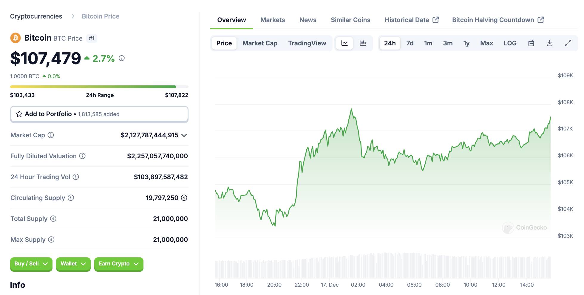The image size is (584, 295).
Task: Open the Historical Data tab
Action: click(x=412, y=20)
